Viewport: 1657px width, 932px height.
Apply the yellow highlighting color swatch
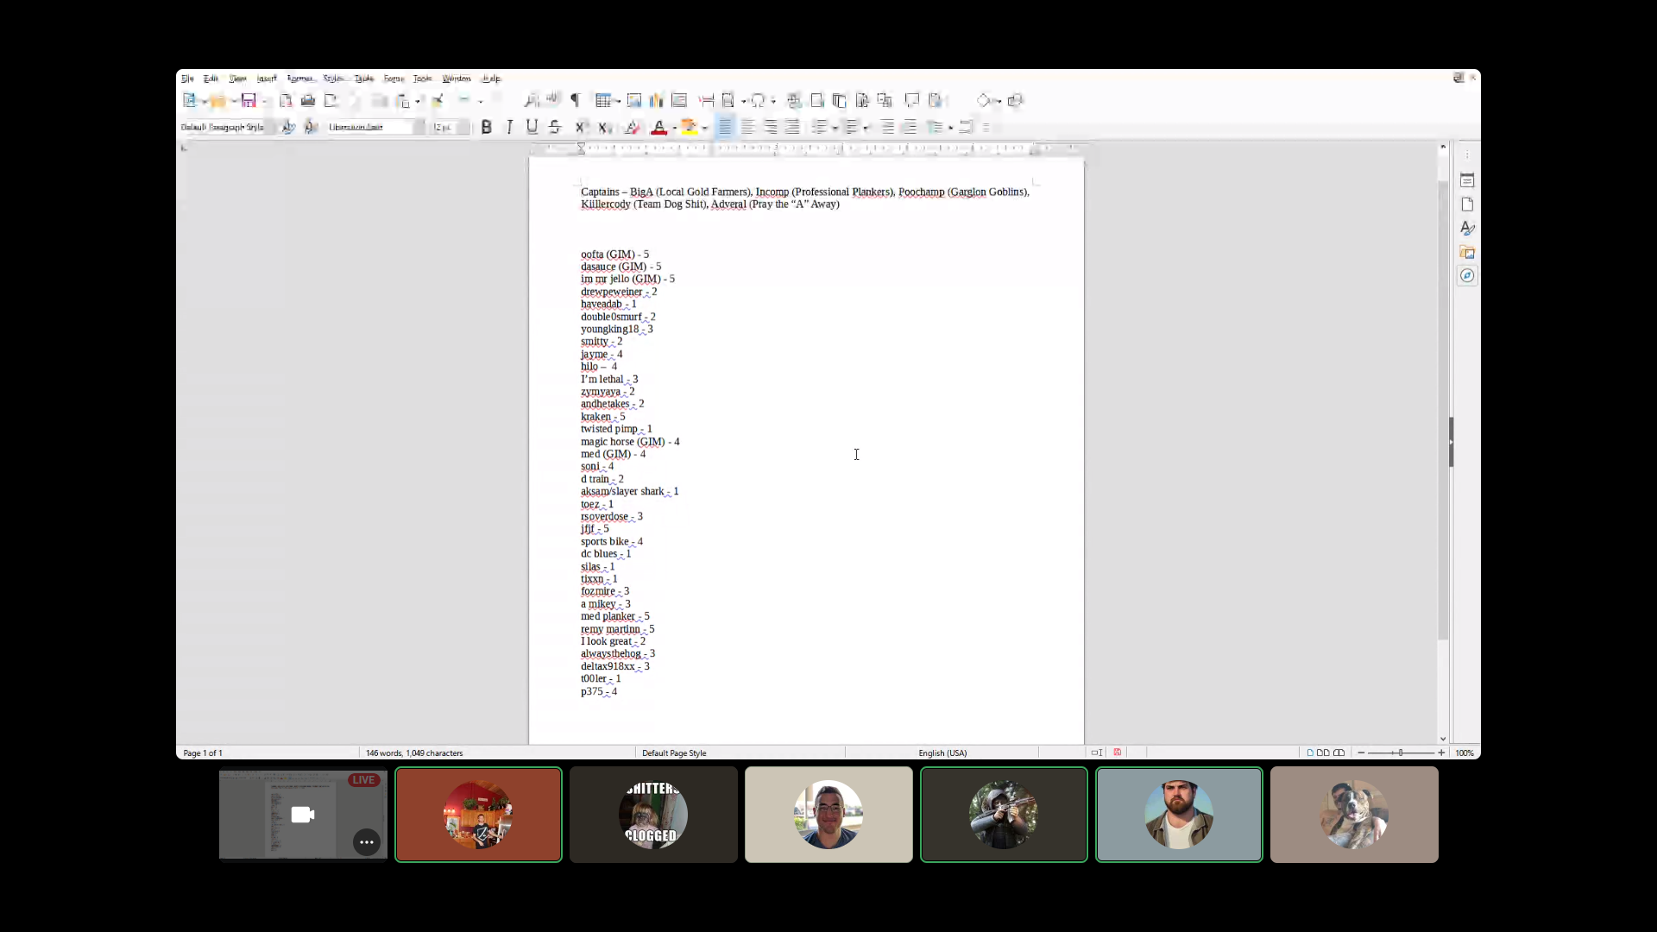690,127
